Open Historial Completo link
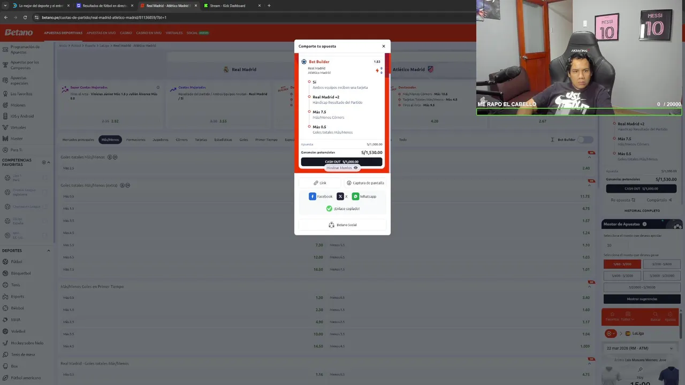Screen dimensions: 685x385 tap(642, 211)
